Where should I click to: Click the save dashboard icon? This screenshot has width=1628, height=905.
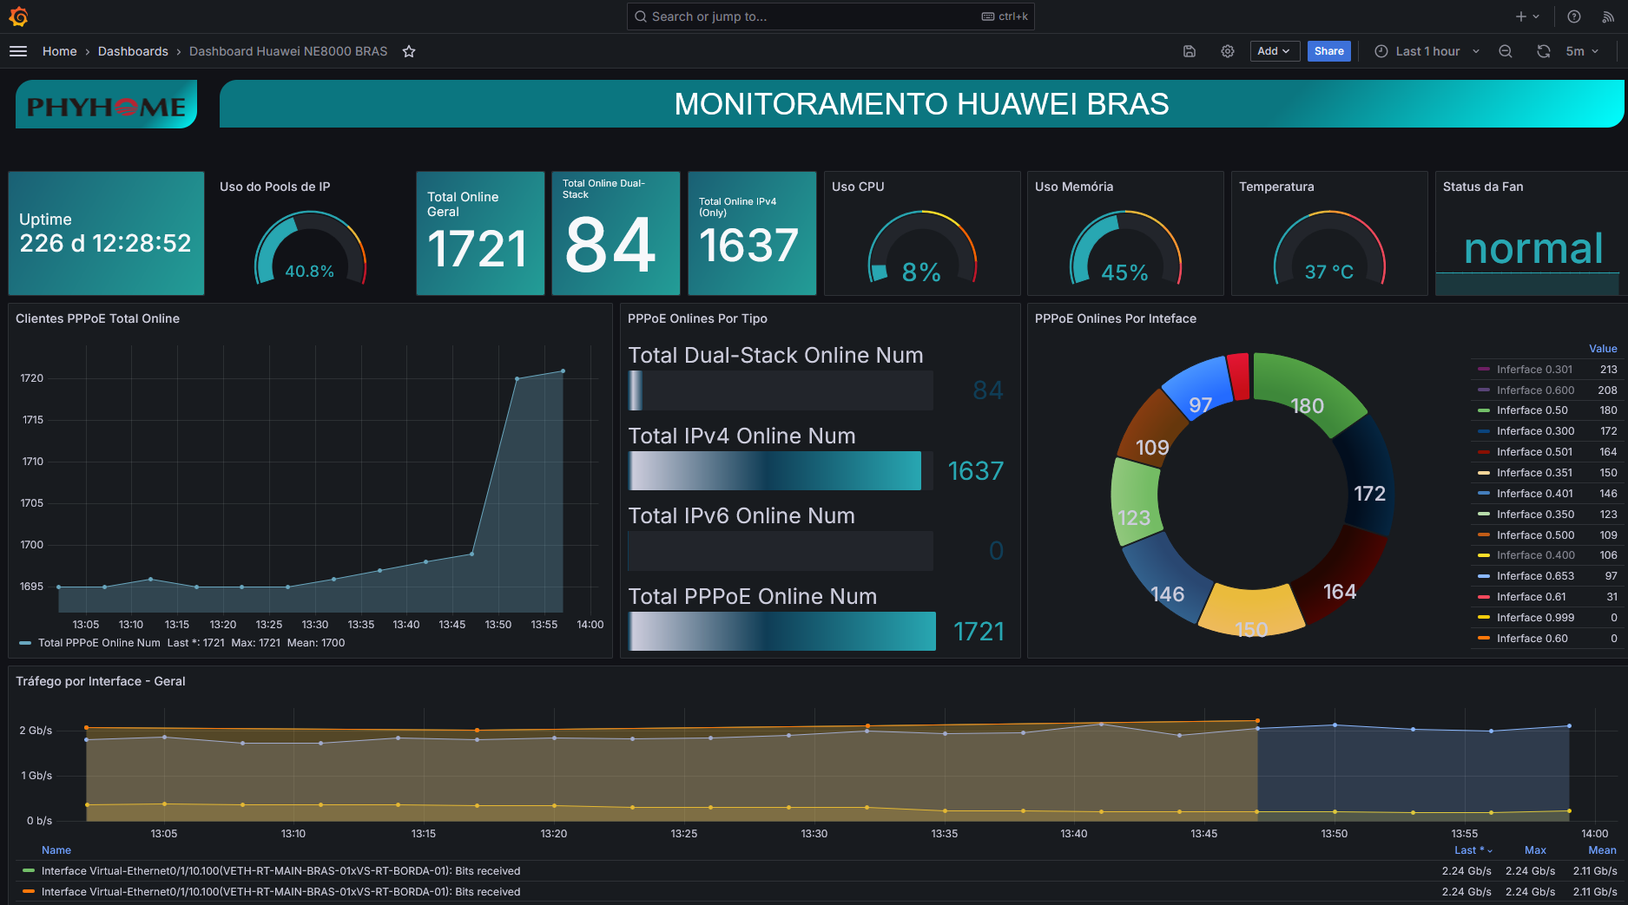1190,51
